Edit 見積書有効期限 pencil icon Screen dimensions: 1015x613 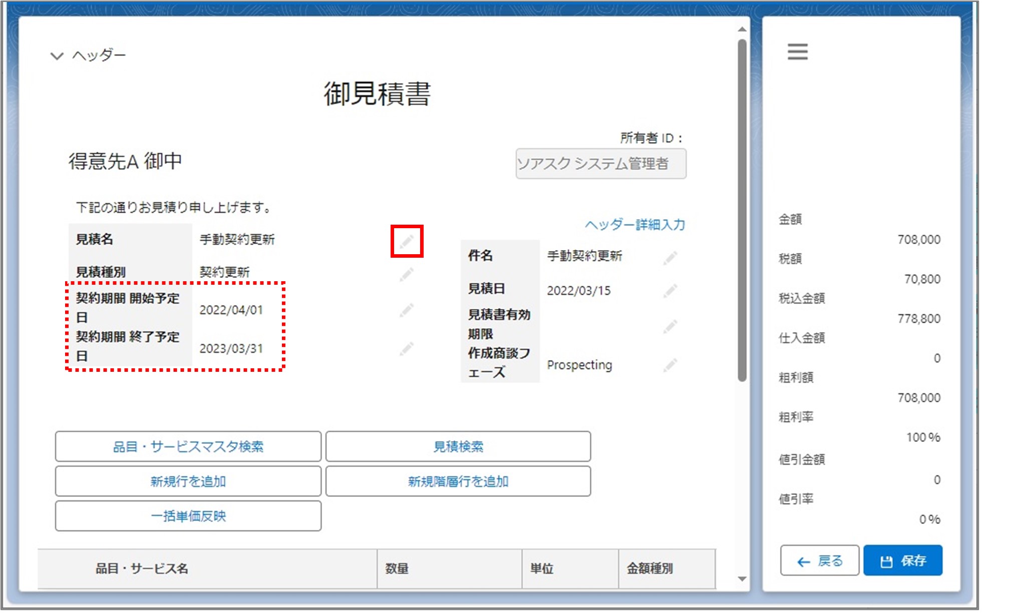tap(670, 327)
